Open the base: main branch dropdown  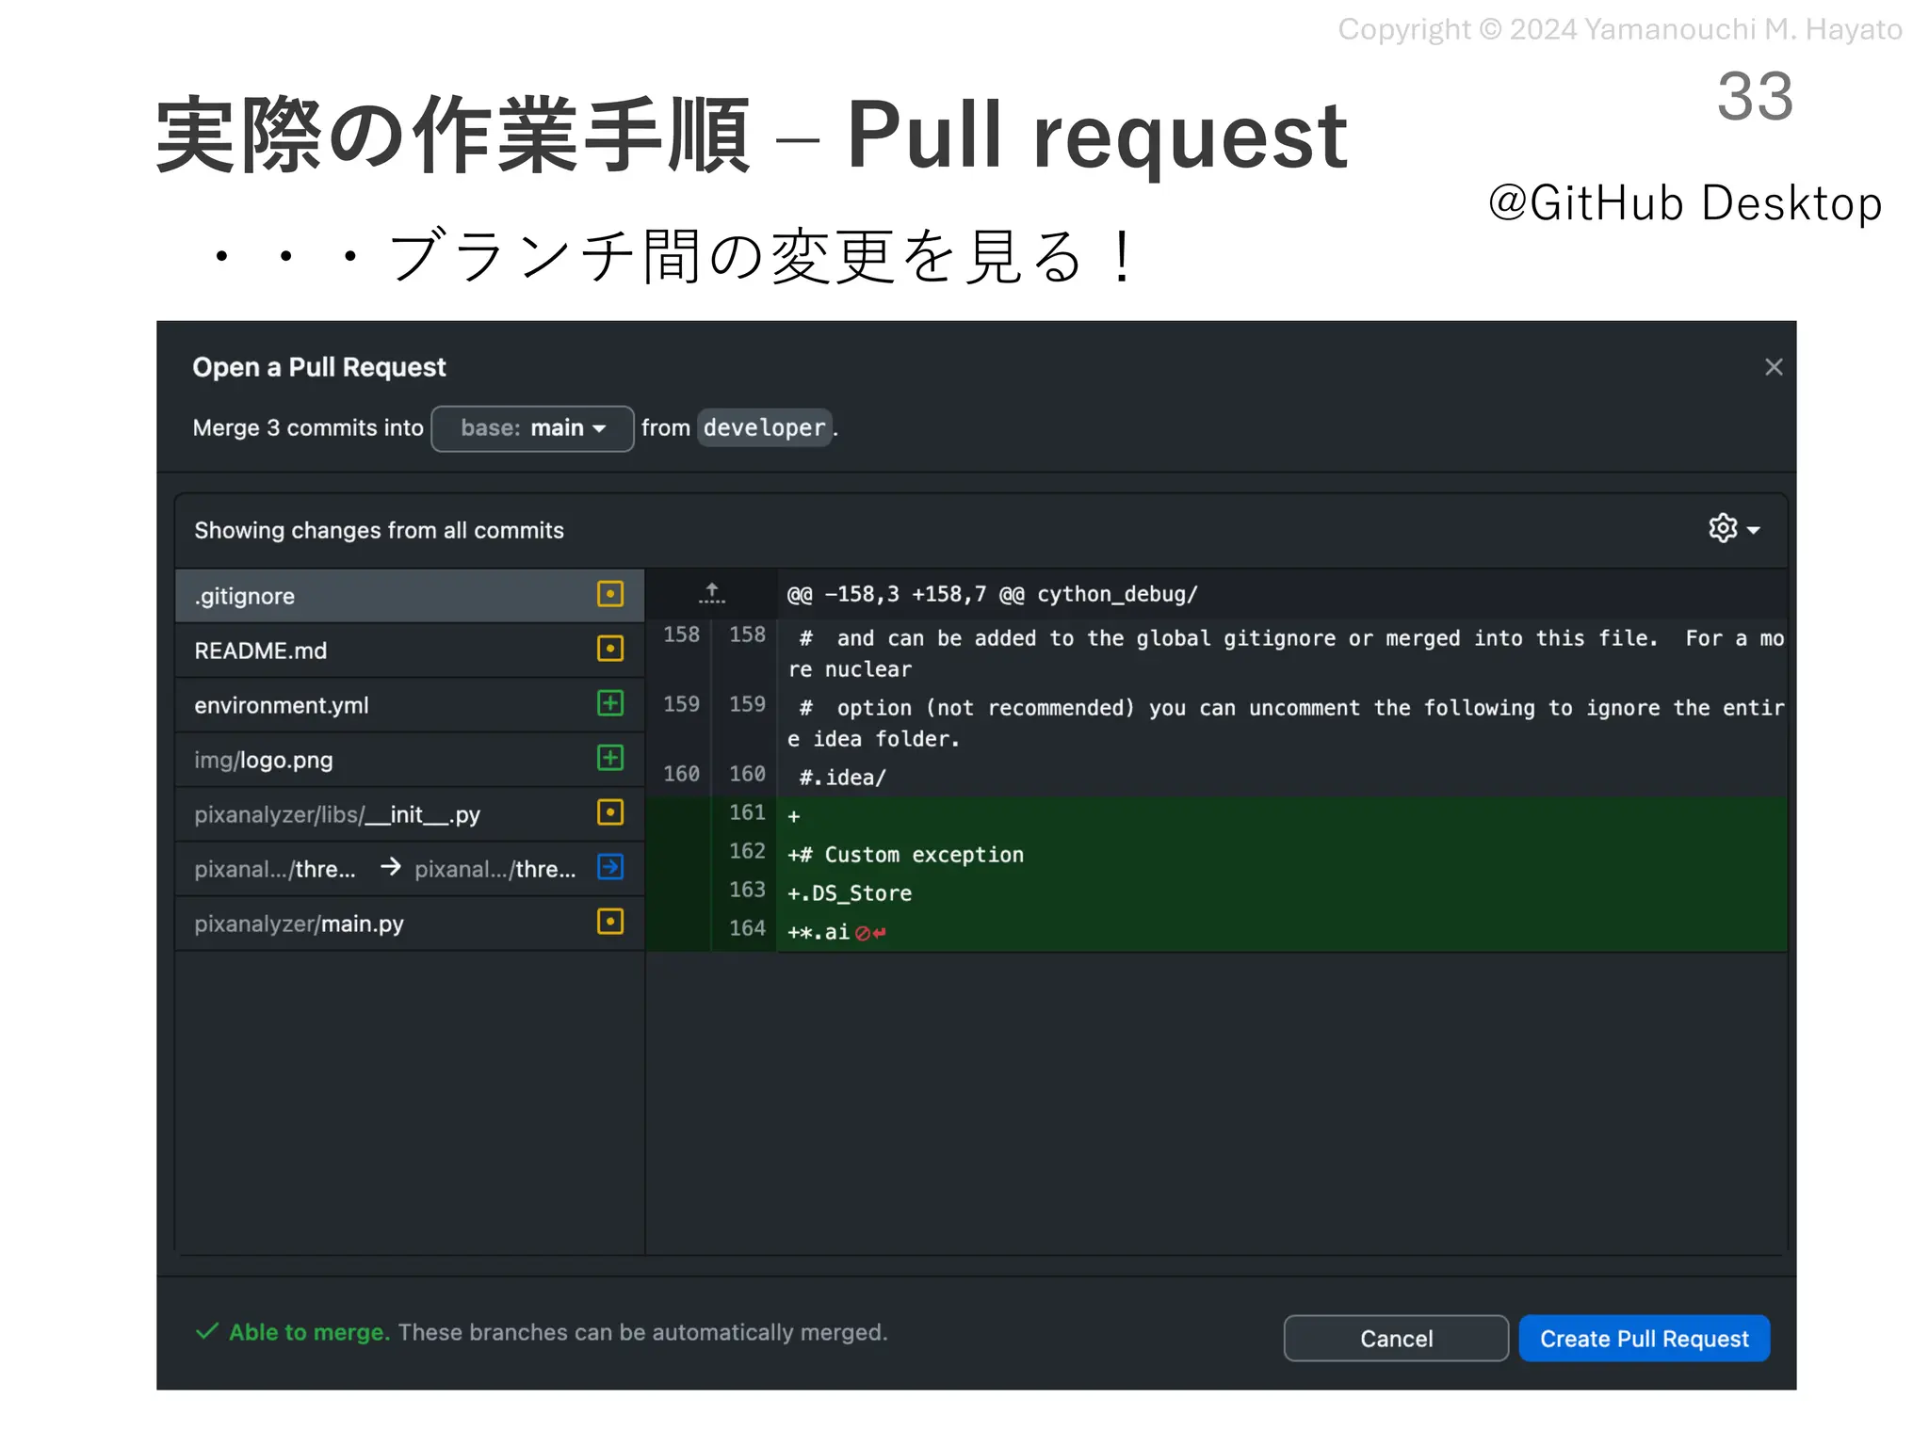coord(532,428)
